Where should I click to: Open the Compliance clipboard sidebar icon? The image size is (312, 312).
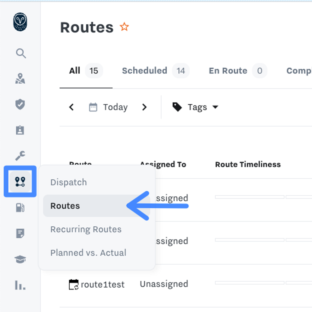(x=20, y=130)
